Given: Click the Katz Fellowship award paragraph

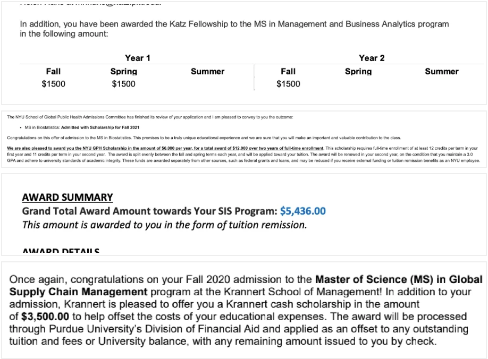Looking at the screenshot, I should click(x=234, y=29).
